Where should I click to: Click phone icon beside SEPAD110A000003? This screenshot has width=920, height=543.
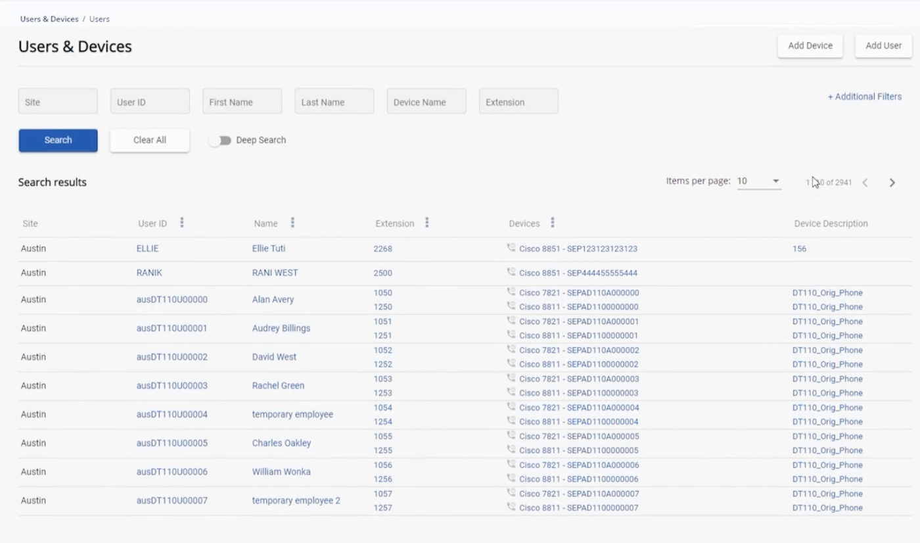(511, 378)
